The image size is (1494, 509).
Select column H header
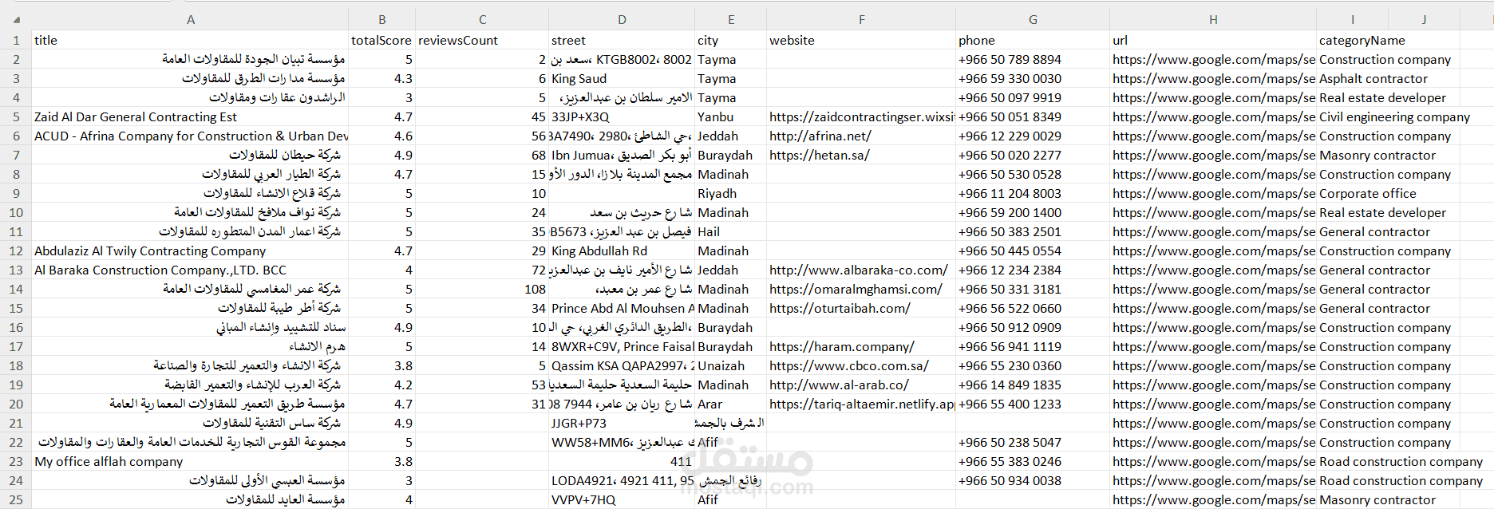click(x=1213, y=19)
